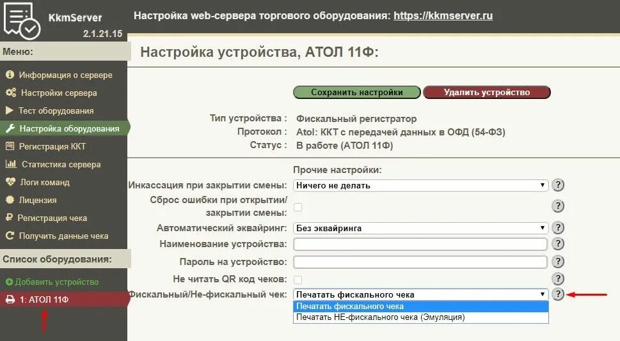Click the KkmServer title text
Screen dimensions: 620x341
point(75,18)
